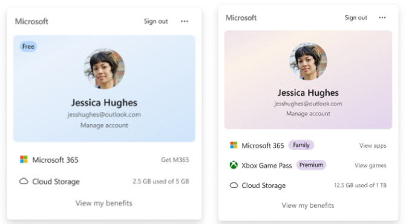Click Microsoft 365 logo icon beside the Family badge

(x=234, y=145)
